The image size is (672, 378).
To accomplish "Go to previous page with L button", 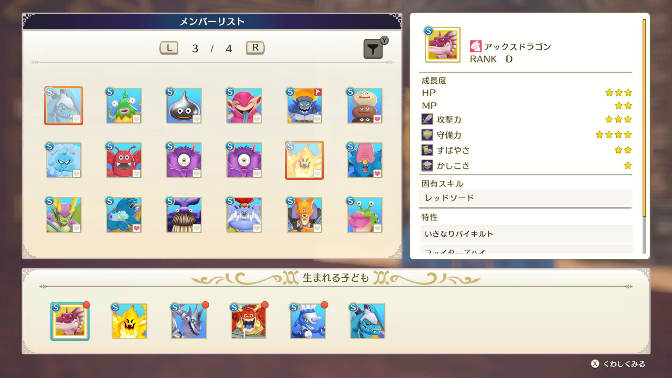I will pos(169,48).
